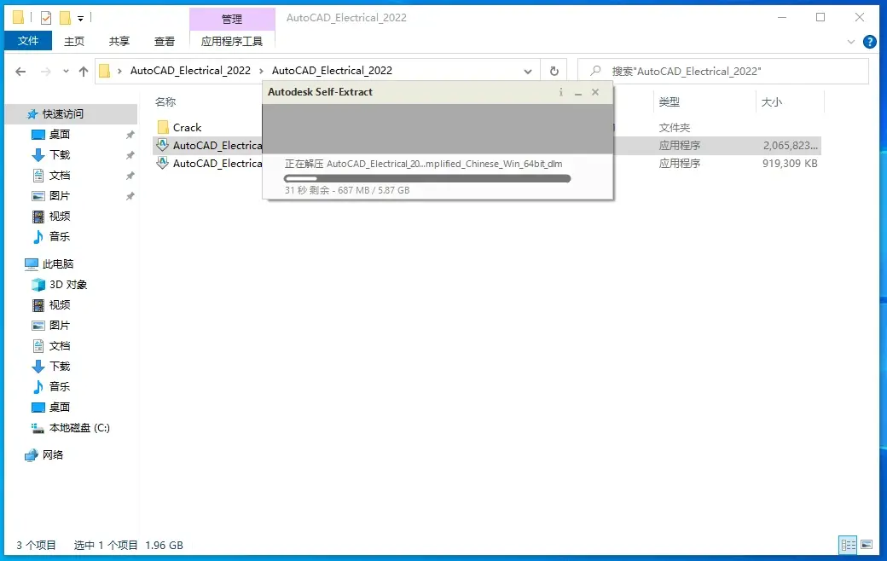Screen dimensions: 887x561
Task: Switch to the 主页 ribbon tab
Action: click(x=73, y=41)
